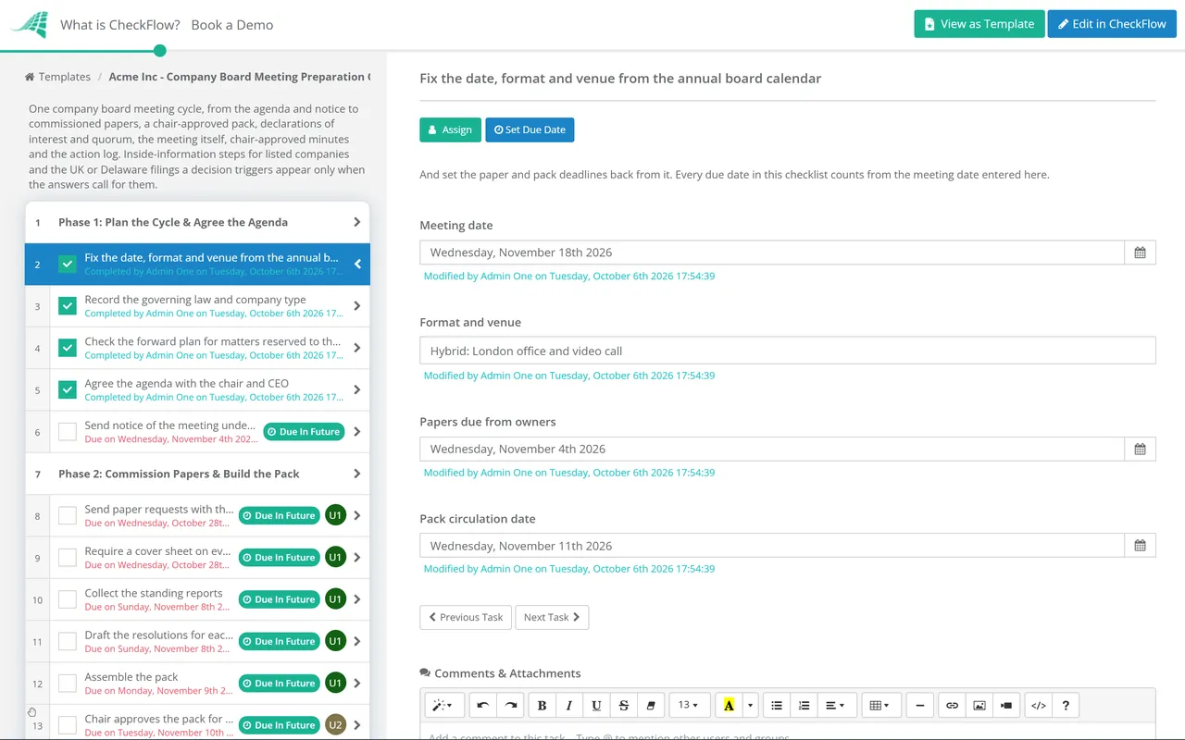1185x740 pixels.
Task: Go to Templates breadcrumb
Action: (65, 77)
